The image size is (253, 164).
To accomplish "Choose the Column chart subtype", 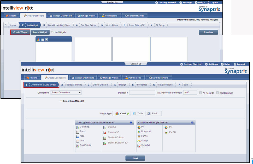I will click(110, 127).
